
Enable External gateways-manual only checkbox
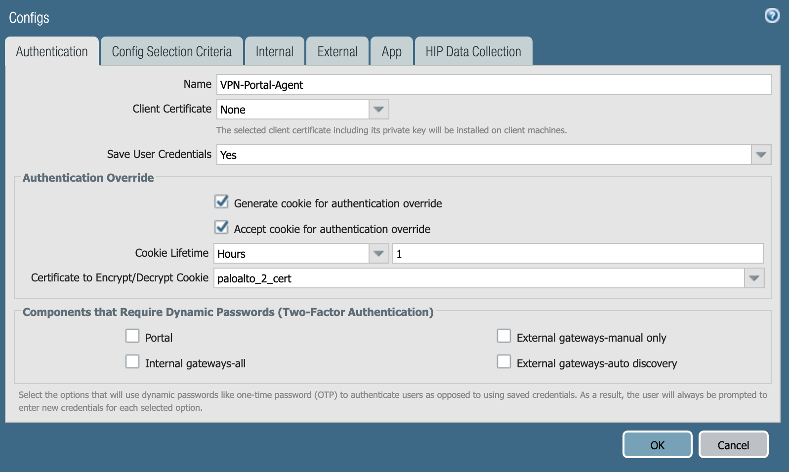(x=504, y=336)
